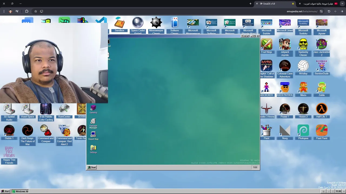Launch the Nsvg app

(285, 132)
